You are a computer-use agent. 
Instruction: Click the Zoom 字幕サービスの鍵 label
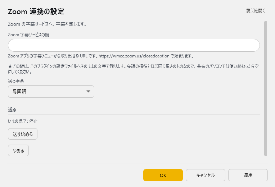click(x=28, y=35)
